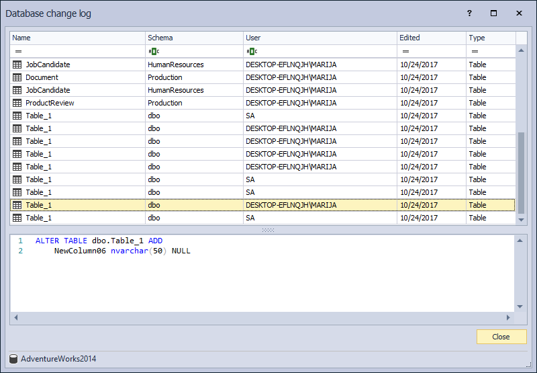Click the grid's scroll up arrow

(521, 50)
